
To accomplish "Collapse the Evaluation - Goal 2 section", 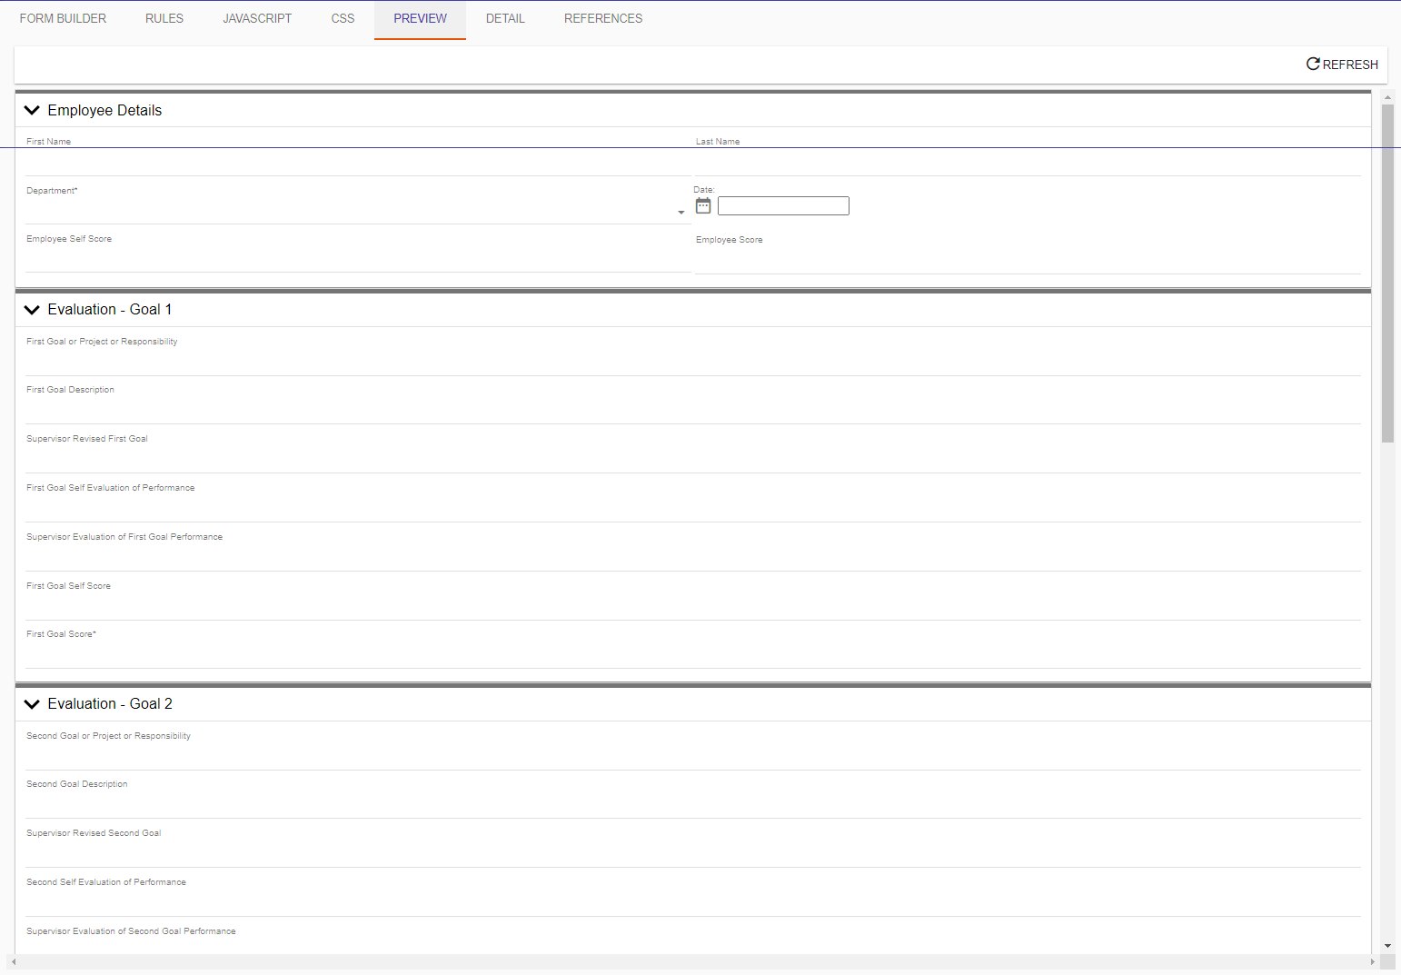I will pyautogui.click(x=32, y=704).
